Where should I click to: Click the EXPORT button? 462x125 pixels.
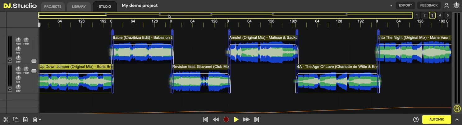(405, 5)
